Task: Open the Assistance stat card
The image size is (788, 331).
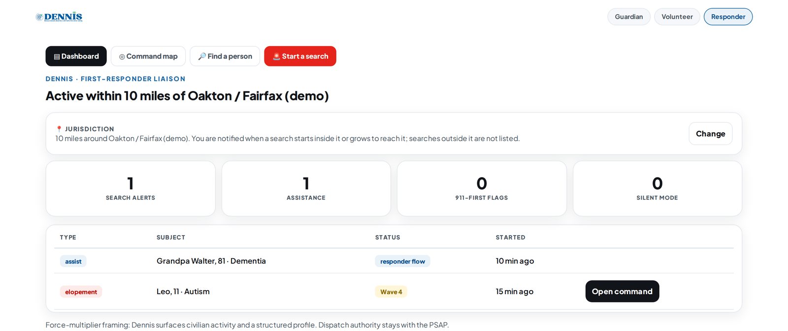Action: (x=306, y=188)
